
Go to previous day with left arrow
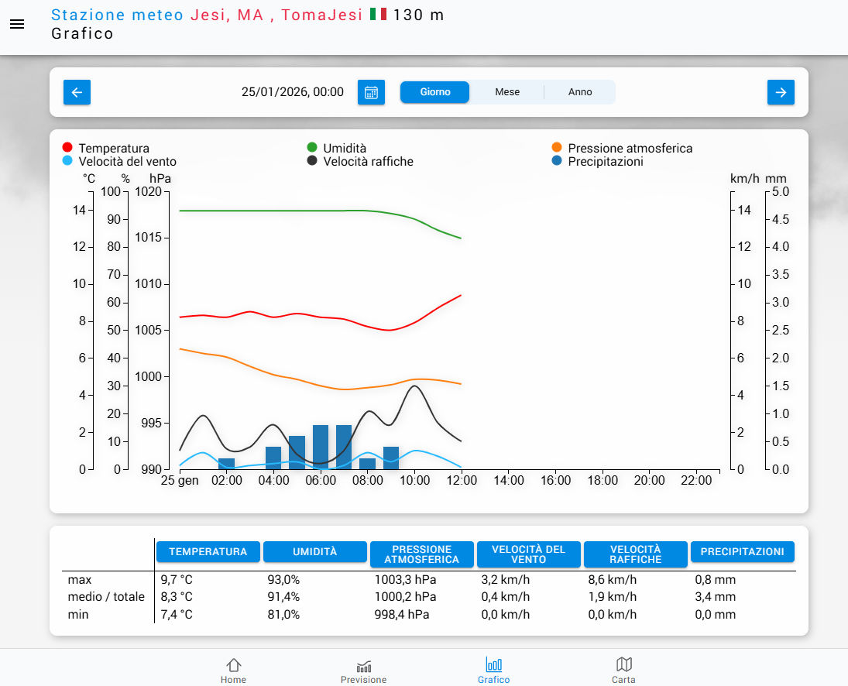(x=77, y=92)
